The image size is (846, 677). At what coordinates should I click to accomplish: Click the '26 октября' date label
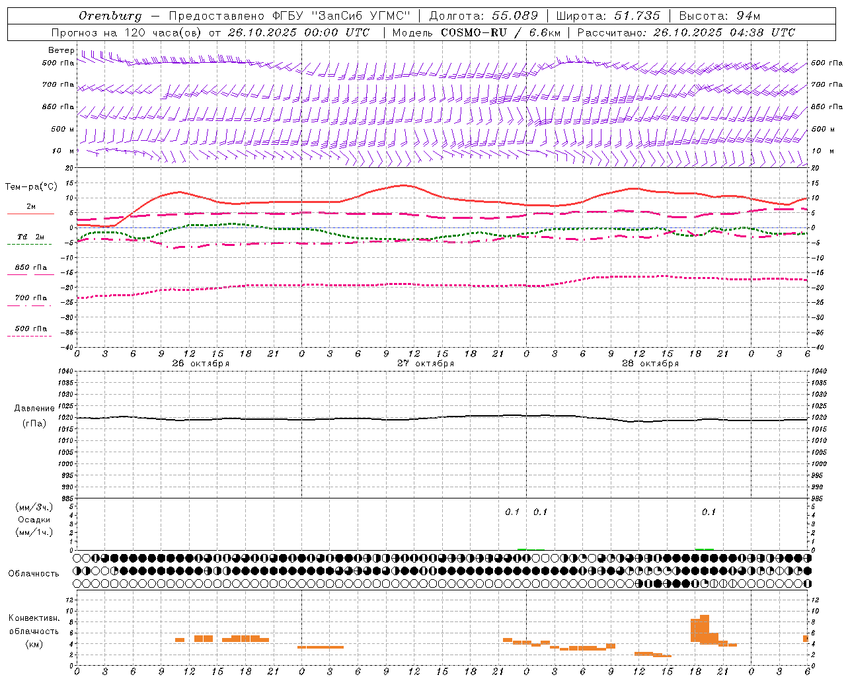(201, 364)
